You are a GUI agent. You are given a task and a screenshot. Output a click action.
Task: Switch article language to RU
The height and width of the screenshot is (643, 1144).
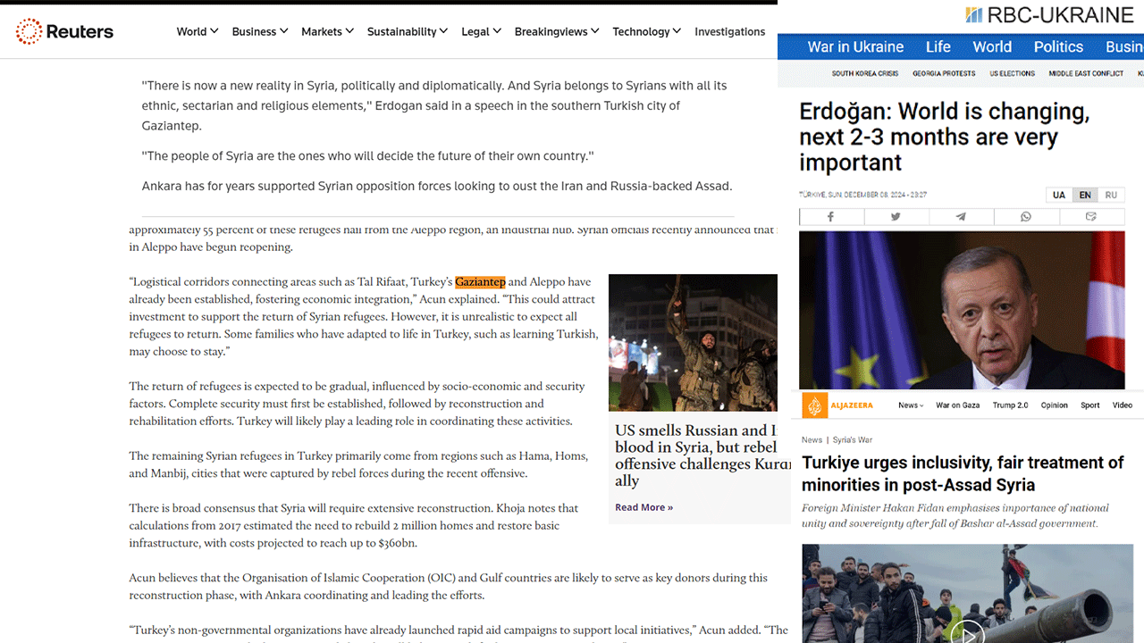1111,195
